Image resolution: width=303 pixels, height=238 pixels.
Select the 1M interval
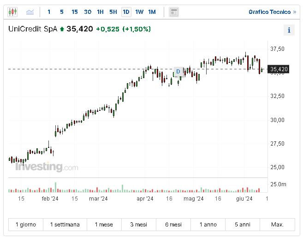pos(152,12)
